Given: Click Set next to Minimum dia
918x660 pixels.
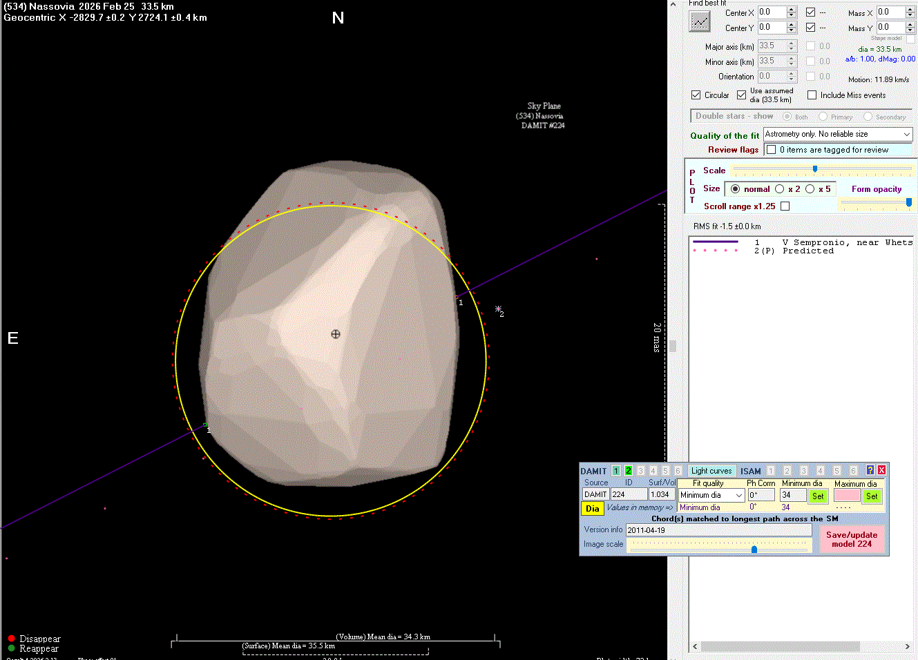Looking at the screenshot, I should pos(818,496).
